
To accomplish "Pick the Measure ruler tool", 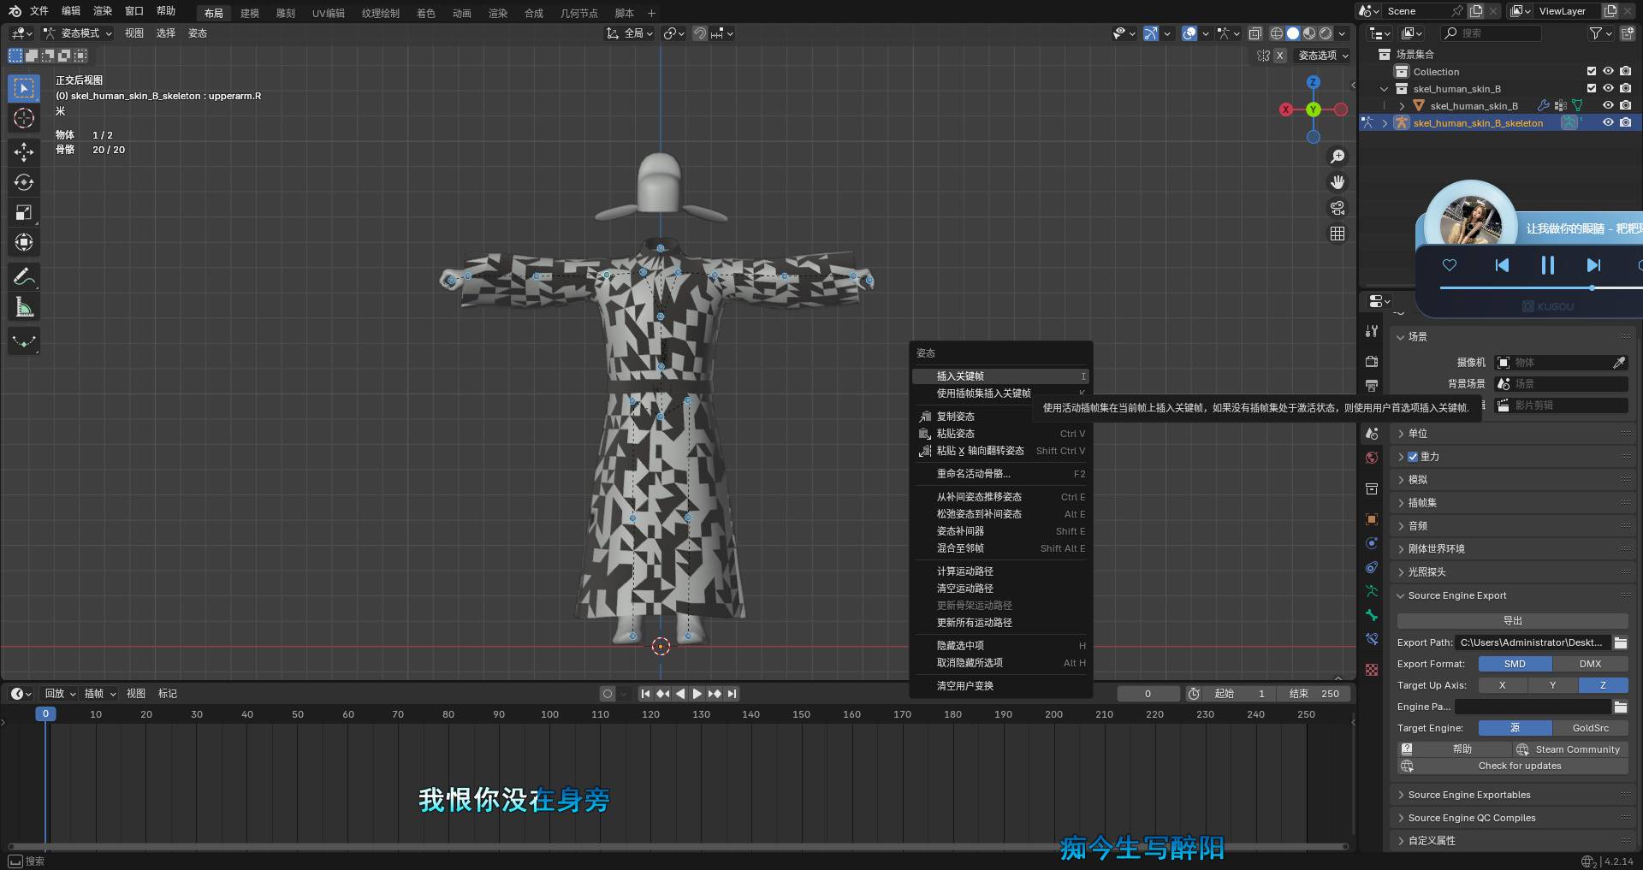I will [24, 307].
